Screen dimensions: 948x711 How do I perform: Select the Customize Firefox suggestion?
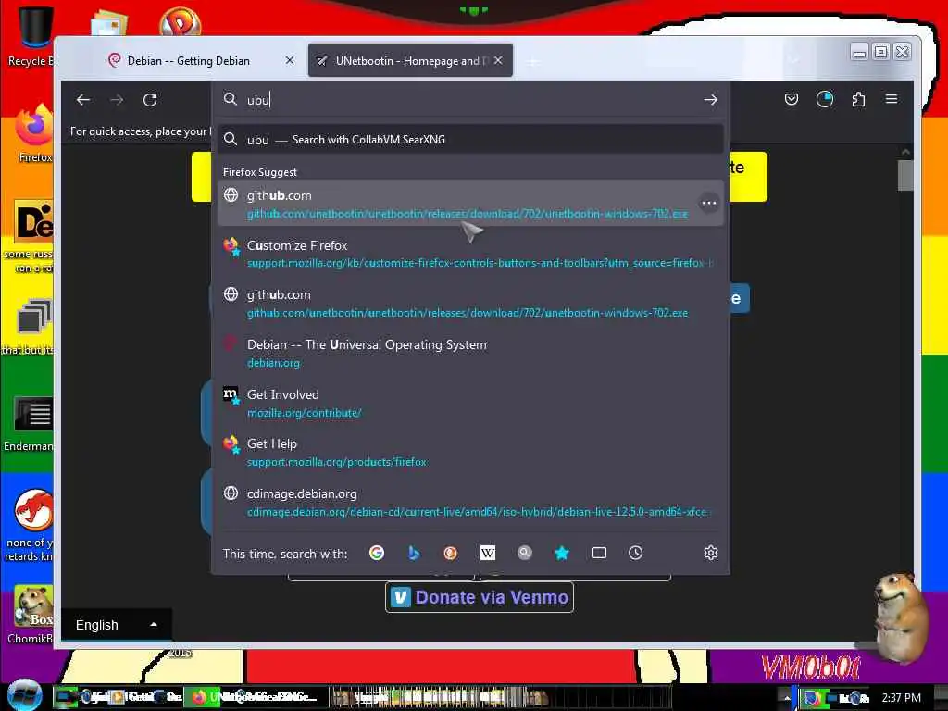470,254
